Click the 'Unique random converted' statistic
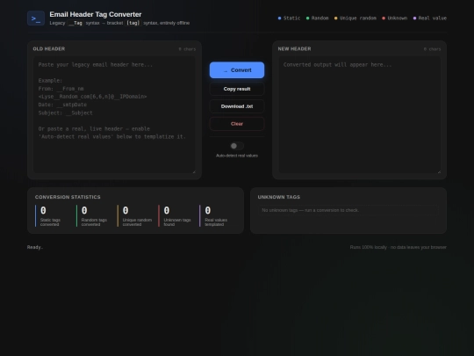474x356 pixels. pyautogui.click(x=135, y=216)
